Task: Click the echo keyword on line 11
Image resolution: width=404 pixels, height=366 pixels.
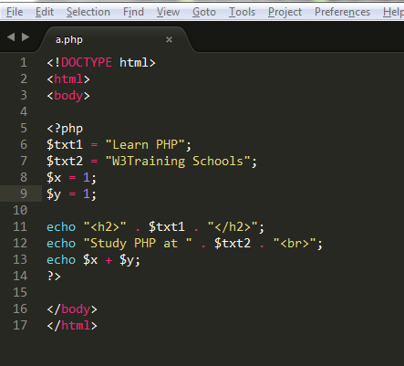Action: [x=61, y=227]
